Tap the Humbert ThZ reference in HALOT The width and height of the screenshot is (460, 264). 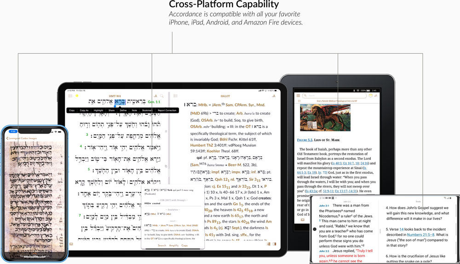(x=202, y=145)
